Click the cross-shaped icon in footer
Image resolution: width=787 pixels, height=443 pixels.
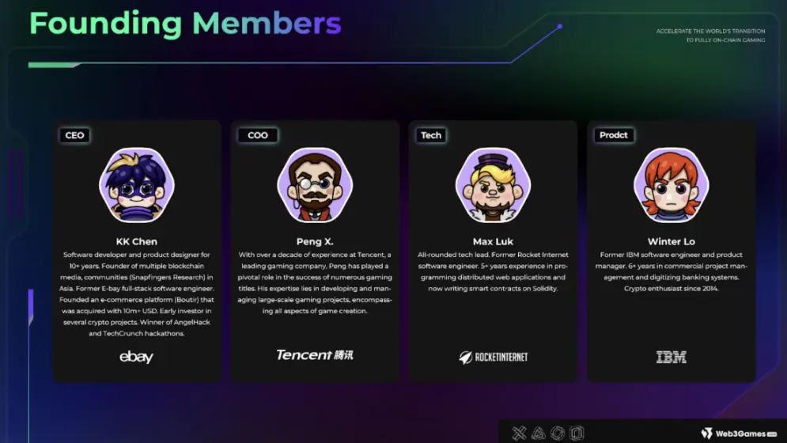[519, 433]
